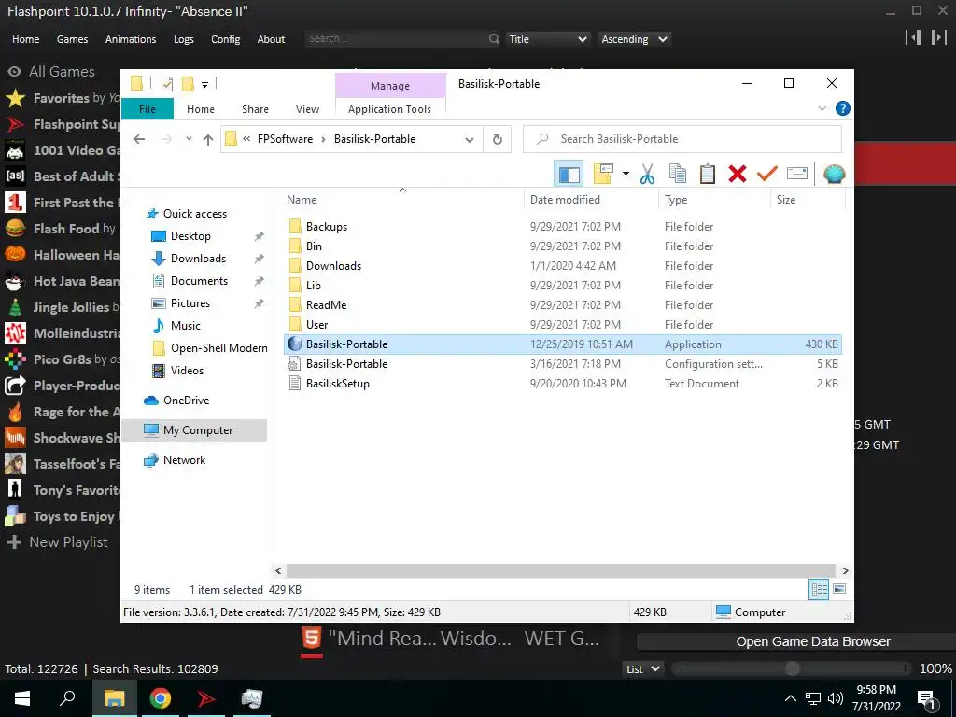The width and height of the screenshot is (956, 717).
Task: Toggle the navigation pane toolbar icon
Action: pos(569,174)
